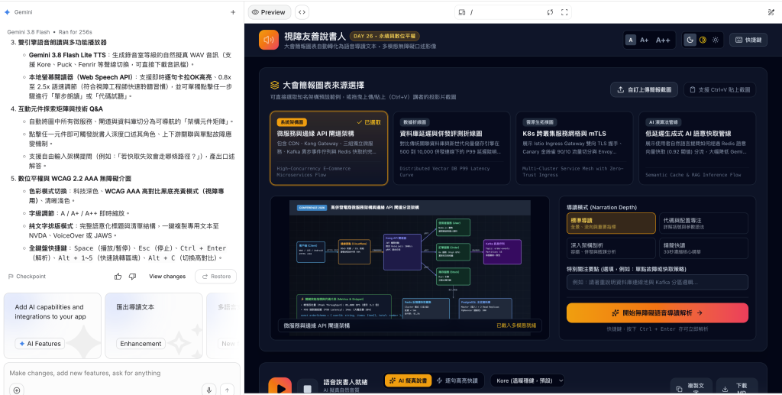
Task: Click the device preview icon in the URL bar
Action: click(462, 12)
